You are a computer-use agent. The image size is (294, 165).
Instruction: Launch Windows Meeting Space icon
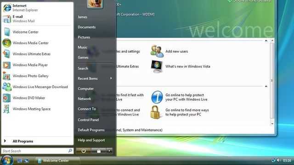click(x=6, y=109)
